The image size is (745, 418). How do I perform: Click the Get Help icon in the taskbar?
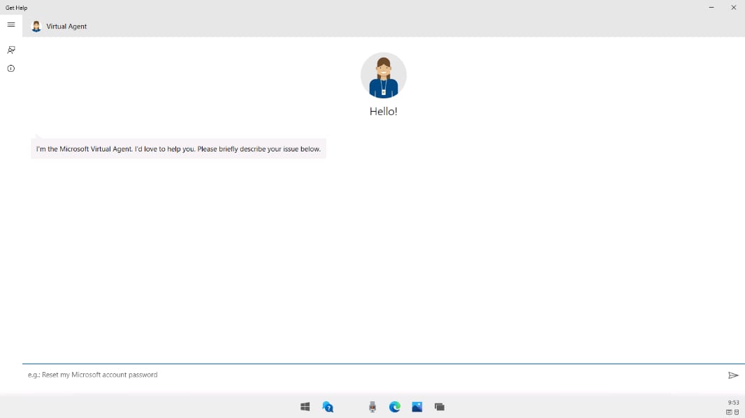tap(328, 407)
